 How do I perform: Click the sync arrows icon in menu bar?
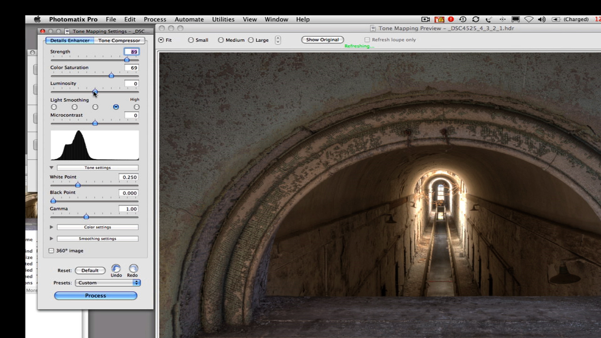pos(476,19)
